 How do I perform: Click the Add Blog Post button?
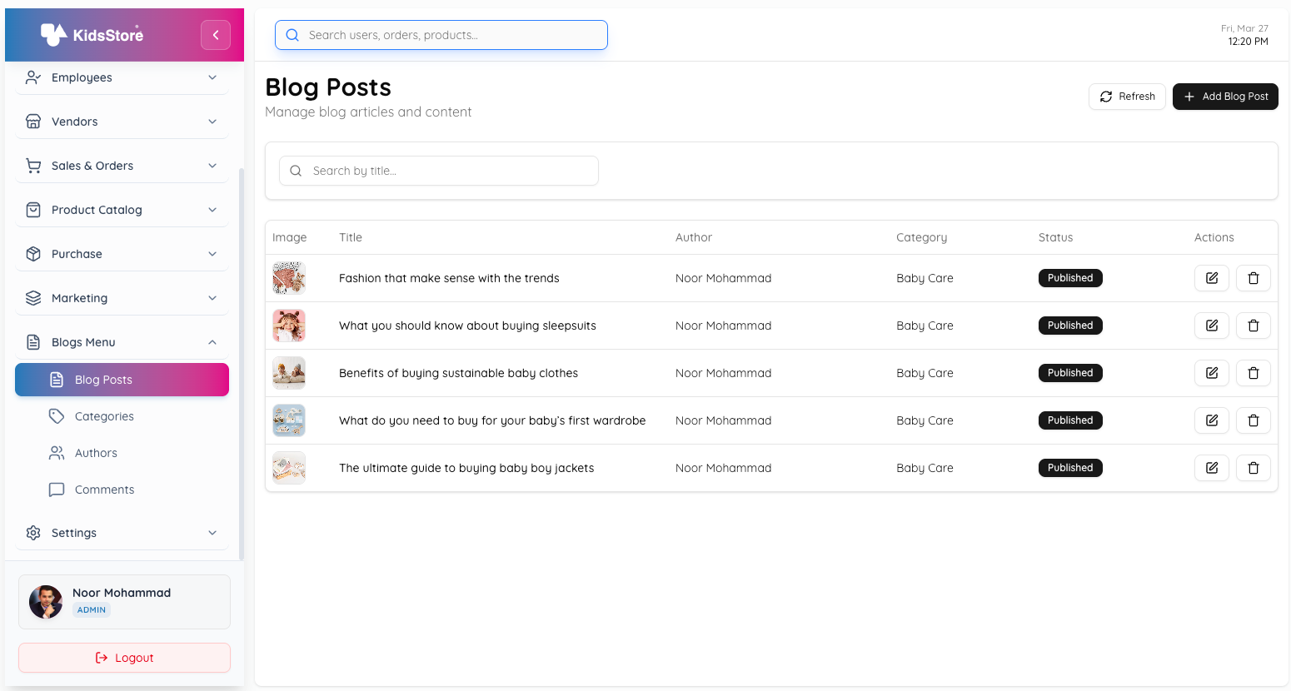(x=1225, y=96)
